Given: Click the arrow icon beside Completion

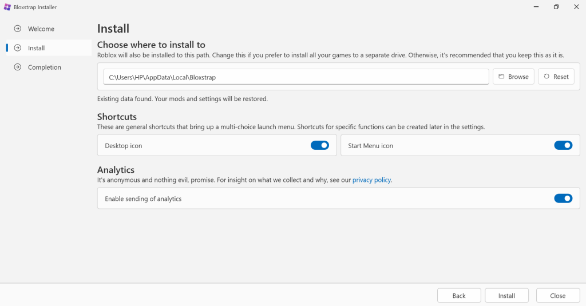Looking at the screenshot, I should point(18,67).
